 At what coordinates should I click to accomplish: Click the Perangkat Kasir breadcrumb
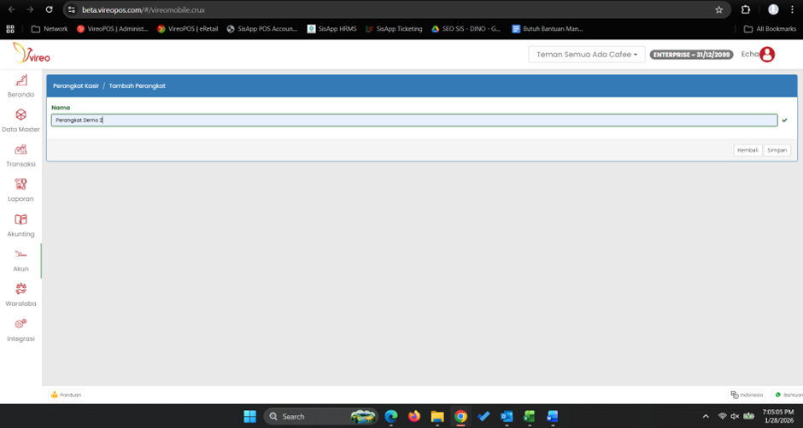pyautogui.click(x=76, y=86)
